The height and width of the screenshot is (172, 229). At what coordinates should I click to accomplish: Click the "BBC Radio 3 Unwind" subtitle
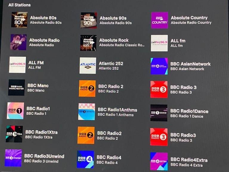[x=41, y=161]
